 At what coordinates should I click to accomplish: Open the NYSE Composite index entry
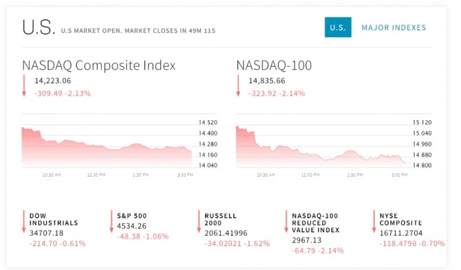click(400, 219)
